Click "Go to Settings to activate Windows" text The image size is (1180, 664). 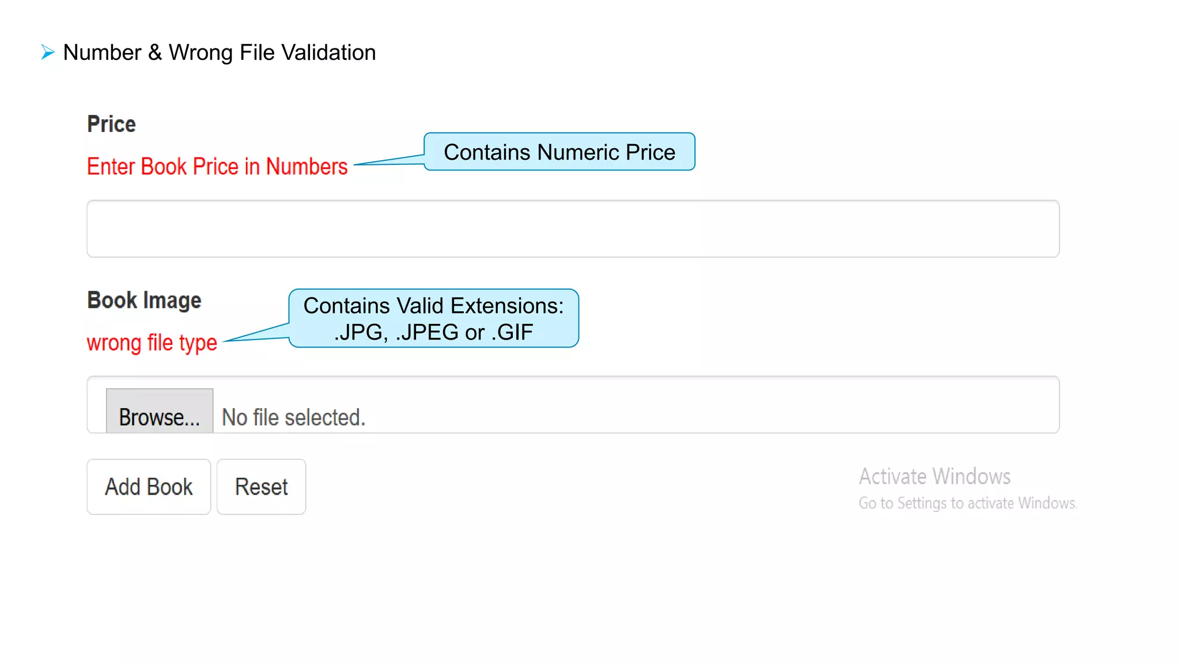pyautogui.click(x=967, y=503)
